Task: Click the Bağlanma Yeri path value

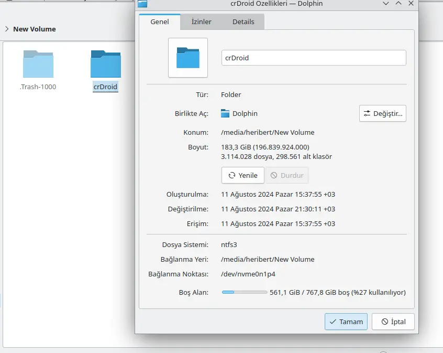Action: (268, 259)
